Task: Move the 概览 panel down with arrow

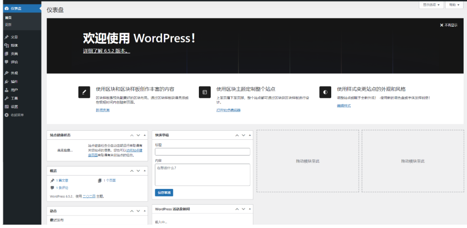Action: coord(138,171)
